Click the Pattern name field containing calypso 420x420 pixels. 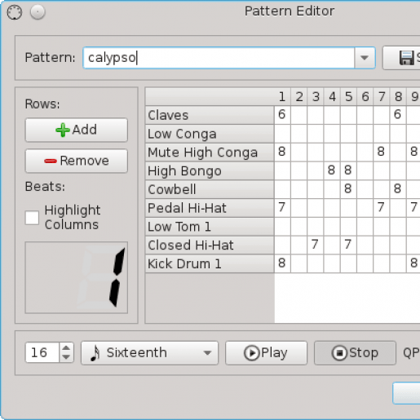point(219,58)
